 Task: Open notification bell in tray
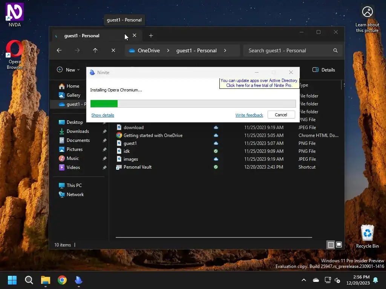(x=376, y=280)
